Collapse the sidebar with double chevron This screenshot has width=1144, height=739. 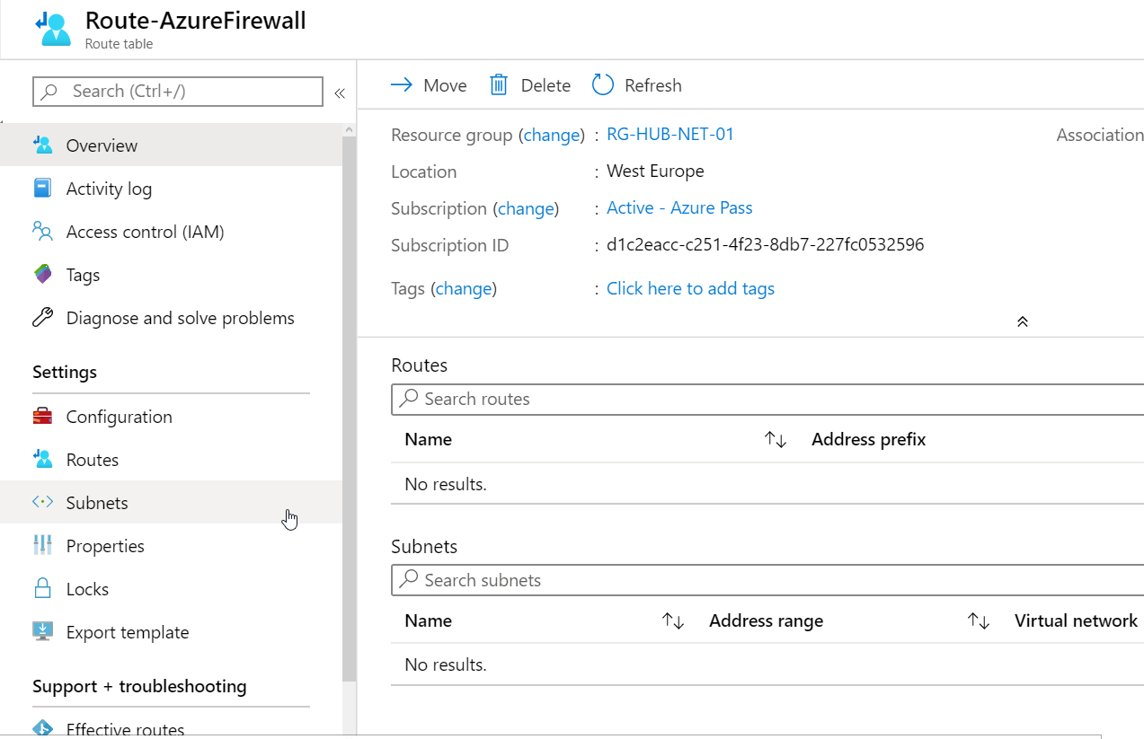(x=340, y=92)
